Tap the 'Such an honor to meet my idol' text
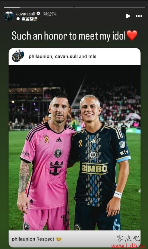Screen dimensions: 148x249 [x=69, y=36]
